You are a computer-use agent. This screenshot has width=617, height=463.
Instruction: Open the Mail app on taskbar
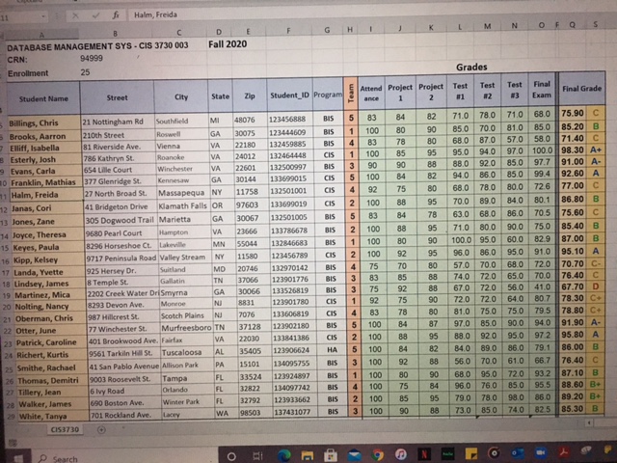(x=354, y=455)
